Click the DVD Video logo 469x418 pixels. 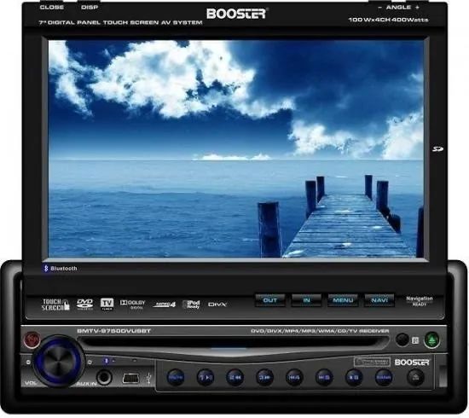click(x=84, y=305)
